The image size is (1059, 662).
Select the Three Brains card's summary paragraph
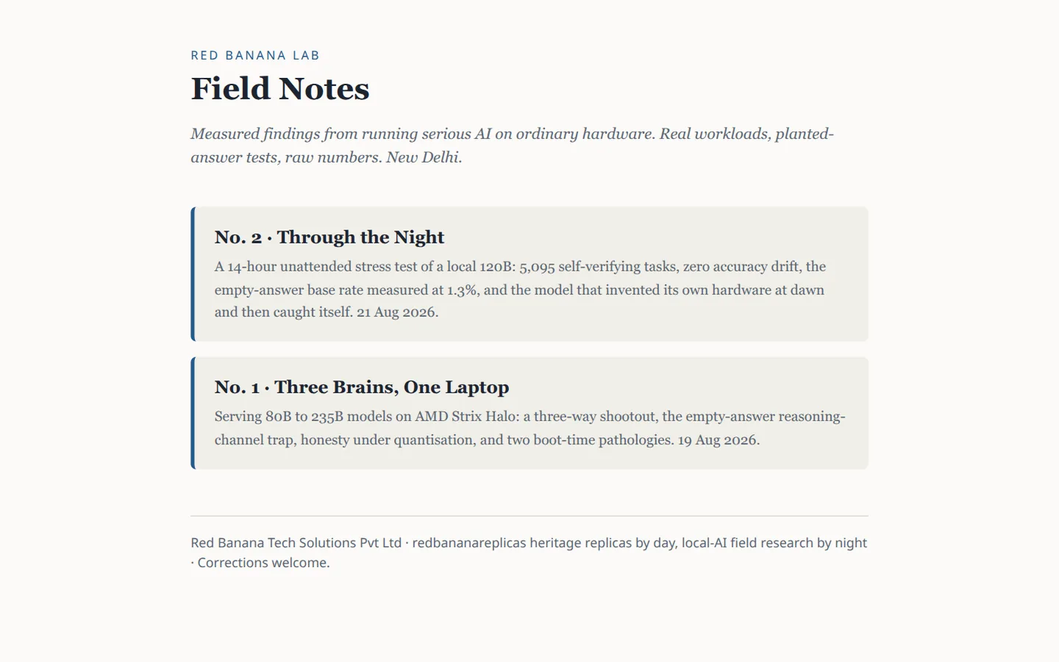pyautogui.click(x=529, y=428)
